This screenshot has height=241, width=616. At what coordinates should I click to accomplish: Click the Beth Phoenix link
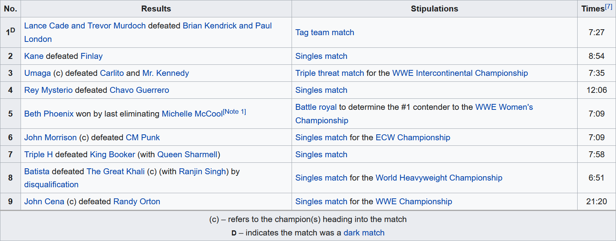[x=49, y=114]
